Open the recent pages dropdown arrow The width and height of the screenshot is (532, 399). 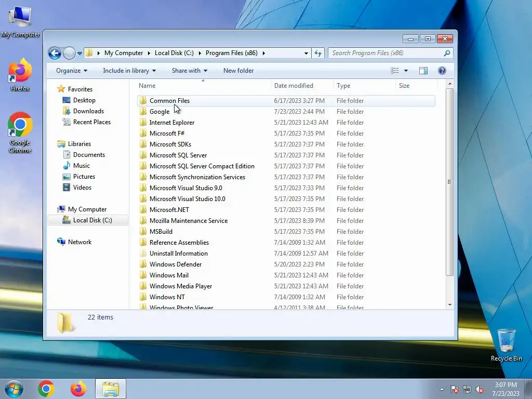[x=79, y=54]
